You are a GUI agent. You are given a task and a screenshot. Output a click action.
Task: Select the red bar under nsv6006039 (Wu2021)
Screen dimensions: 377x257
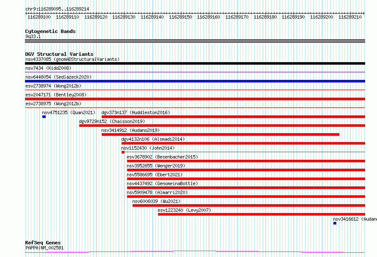click(x=249, y=205)
